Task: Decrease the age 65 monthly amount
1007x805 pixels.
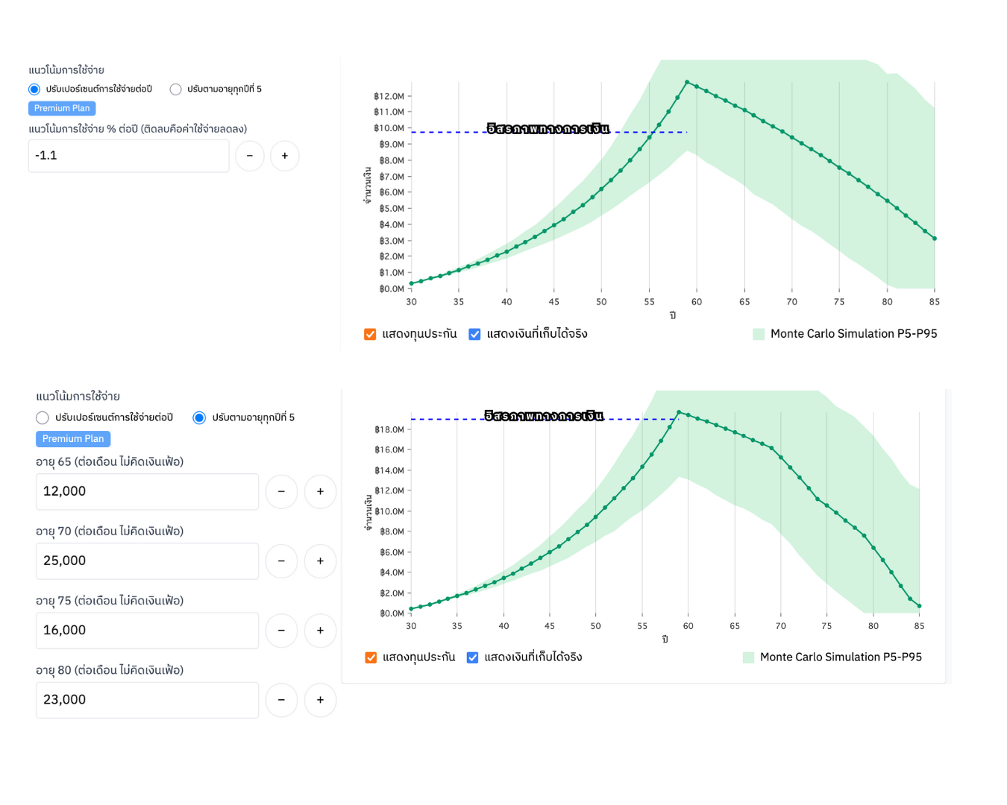Action: point(281,492)
